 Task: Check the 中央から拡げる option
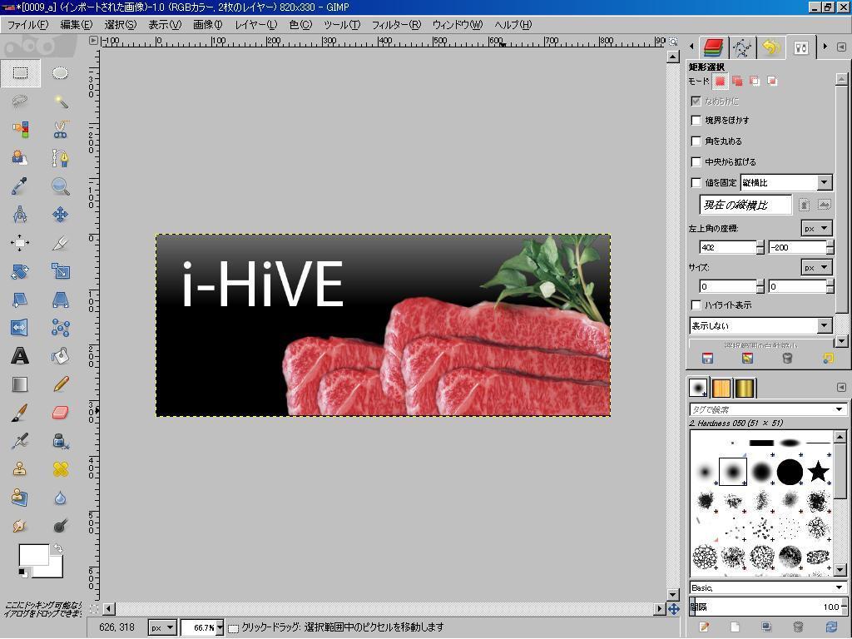click(696, 162)
